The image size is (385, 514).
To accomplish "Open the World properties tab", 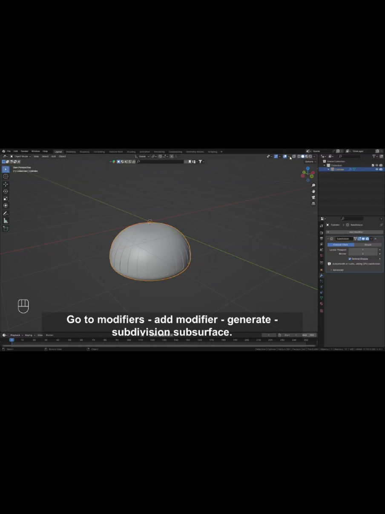I will 322,255.
